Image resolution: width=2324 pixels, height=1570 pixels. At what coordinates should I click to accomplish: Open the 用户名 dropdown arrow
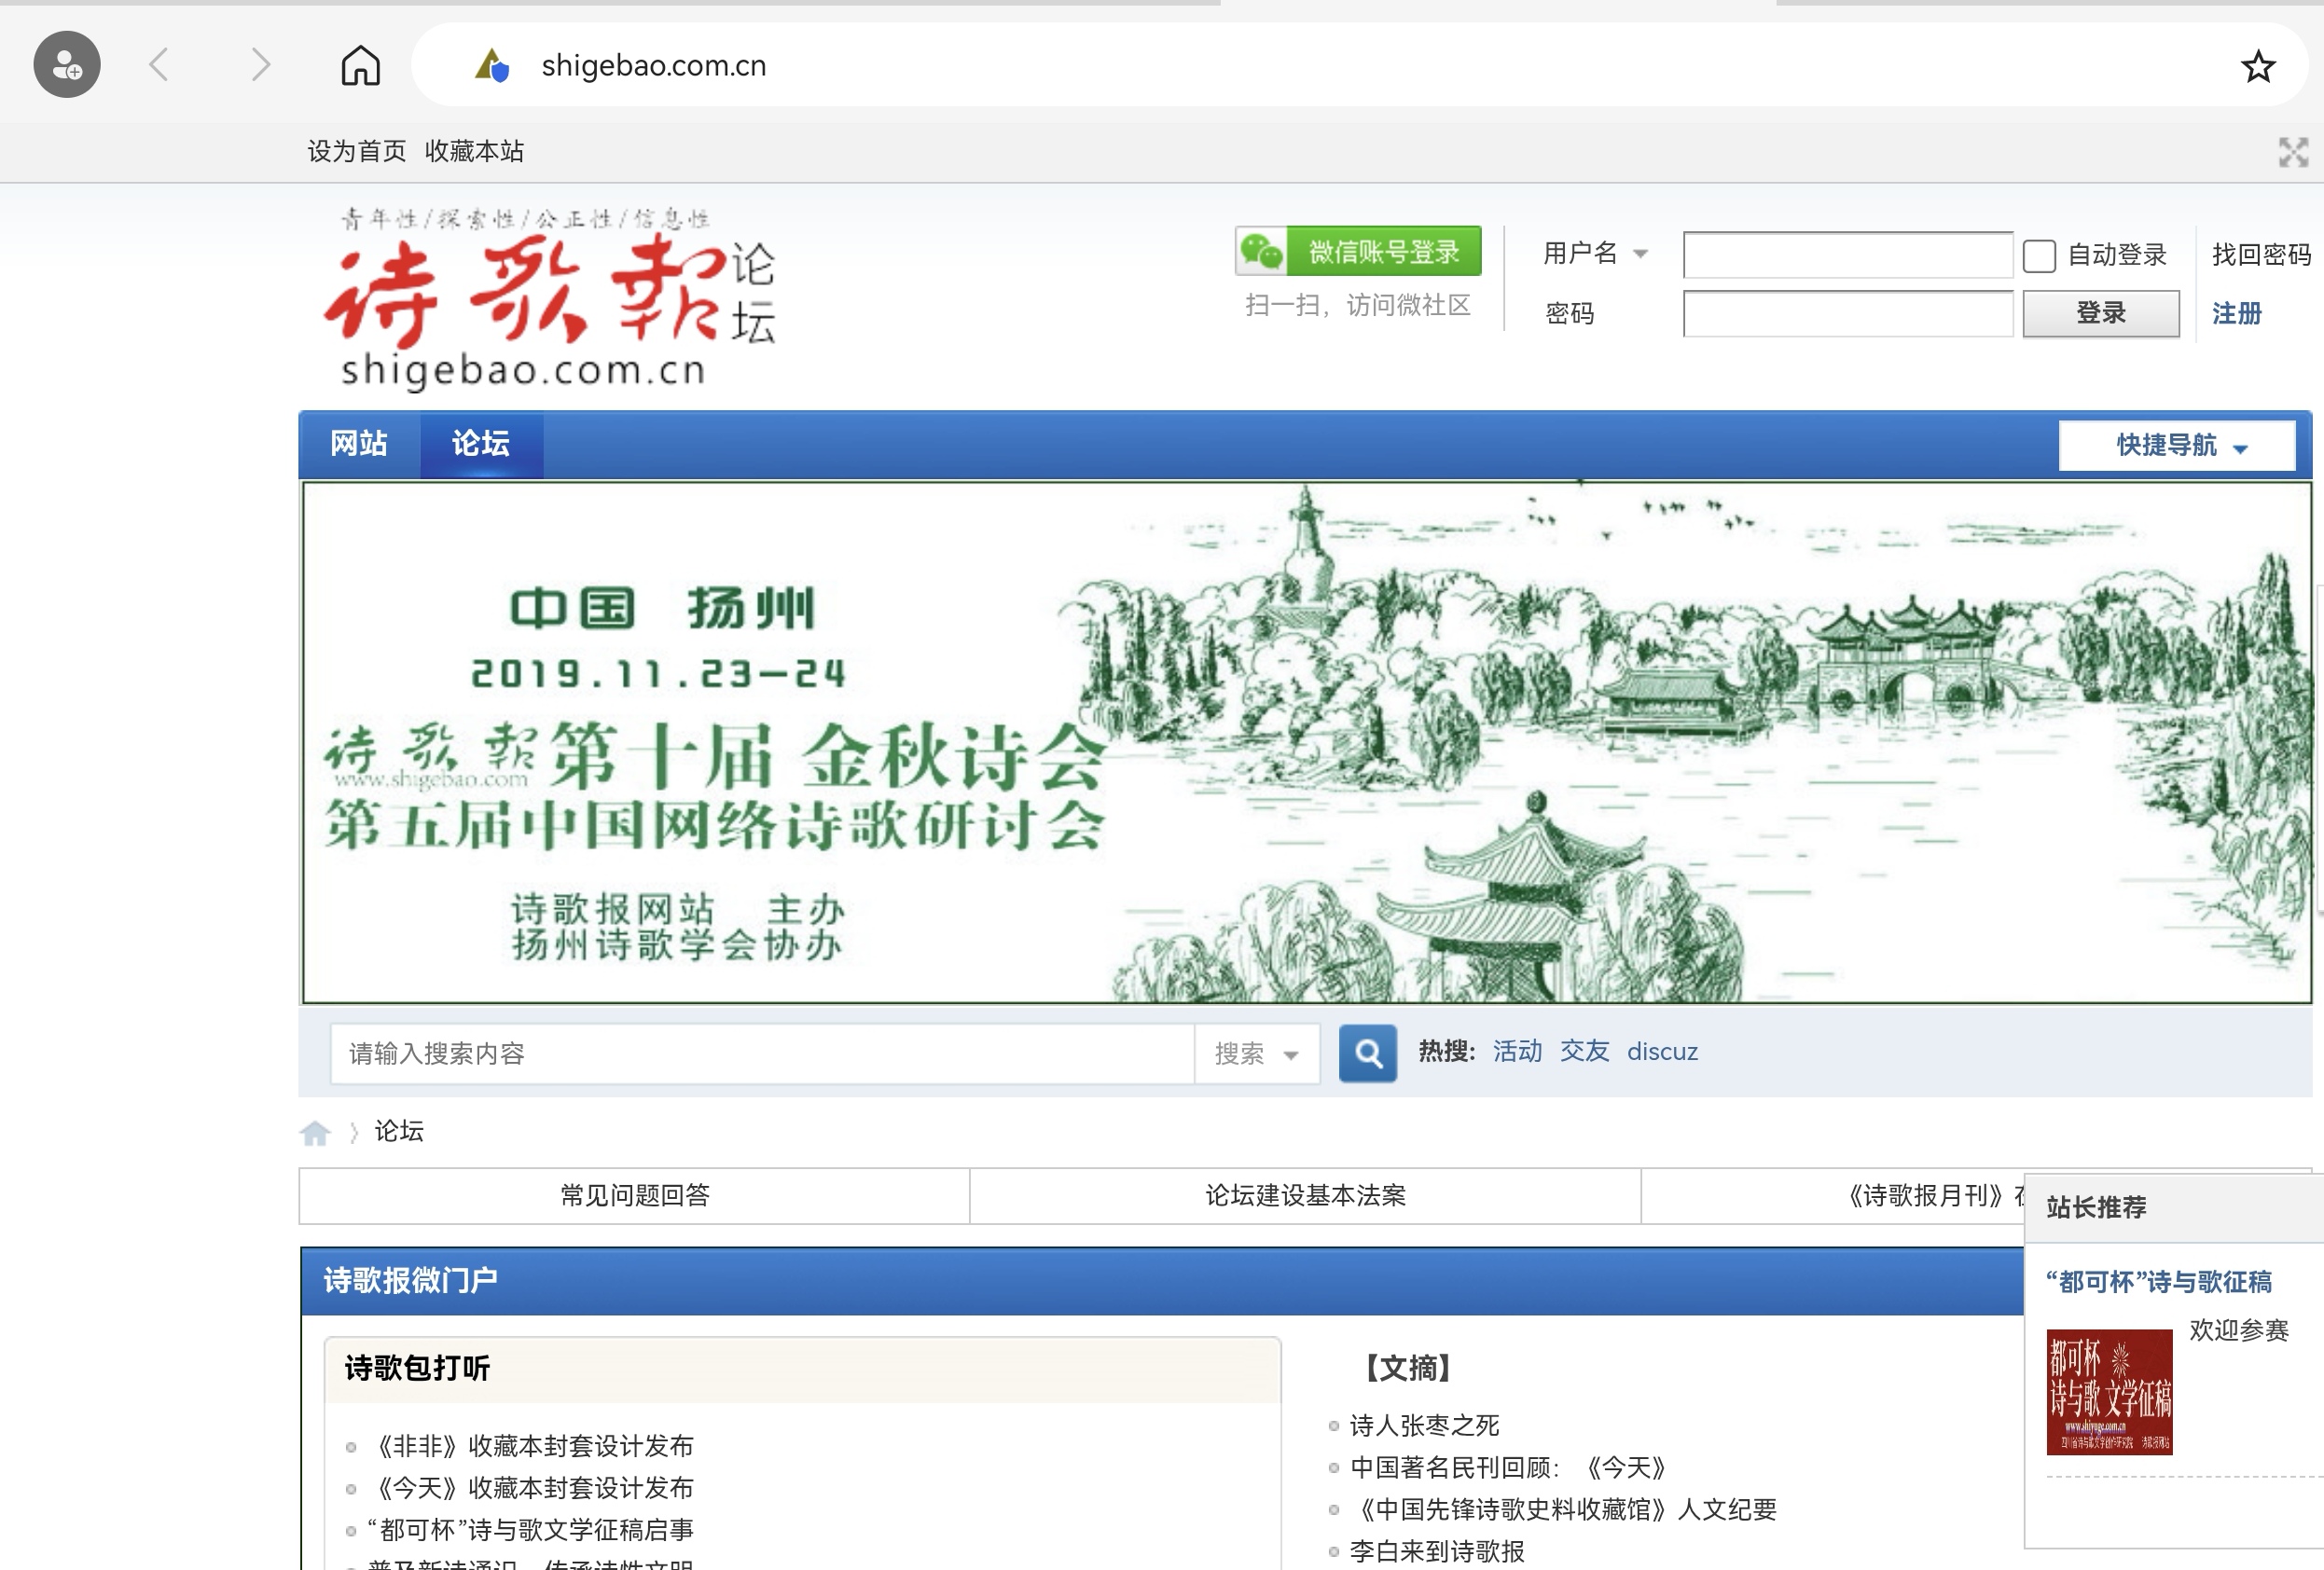click(1640, 254)
